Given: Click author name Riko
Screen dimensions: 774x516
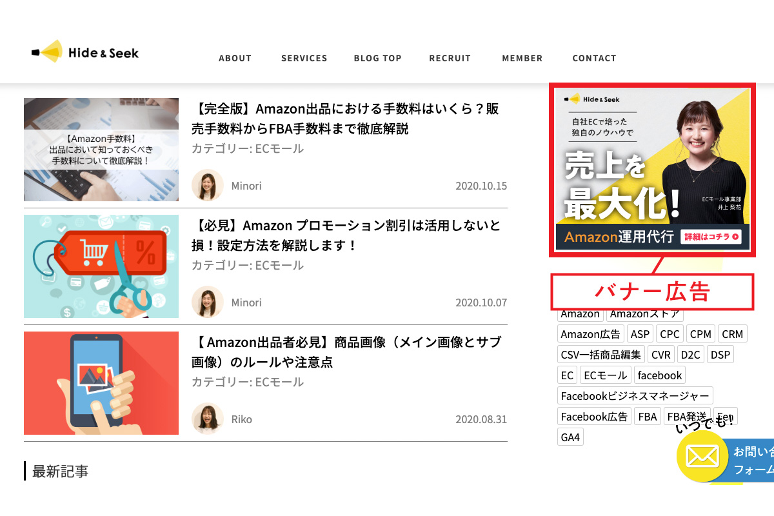Looking at the screenshot, I should click(242, 419).
